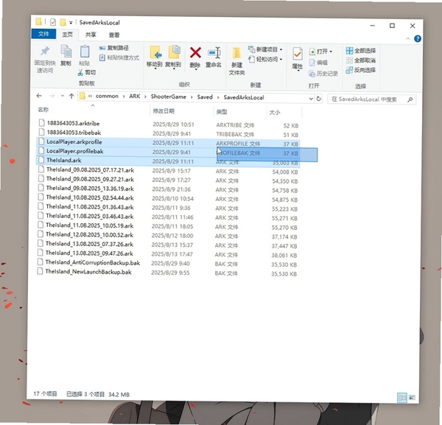
Task: Switch to the Share (共享) tab
Action: point(91,35)
